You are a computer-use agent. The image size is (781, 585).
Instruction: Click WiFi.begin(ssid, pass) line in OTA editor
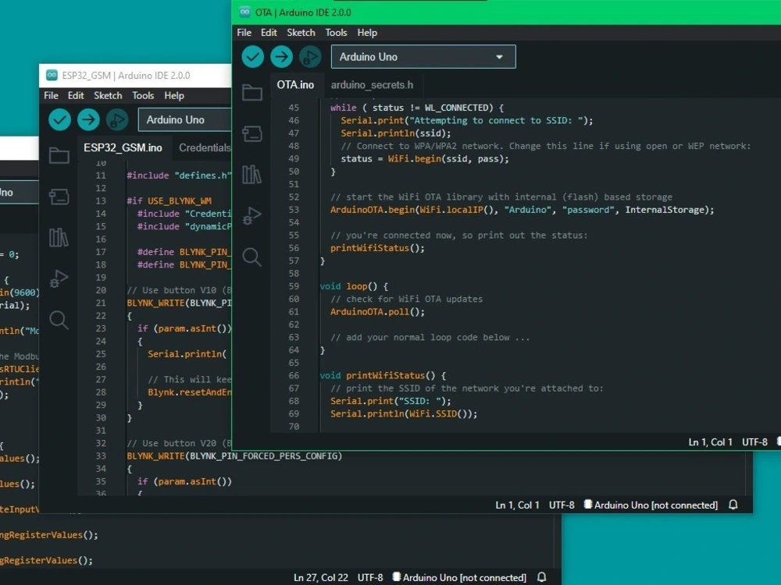[424, 158]
